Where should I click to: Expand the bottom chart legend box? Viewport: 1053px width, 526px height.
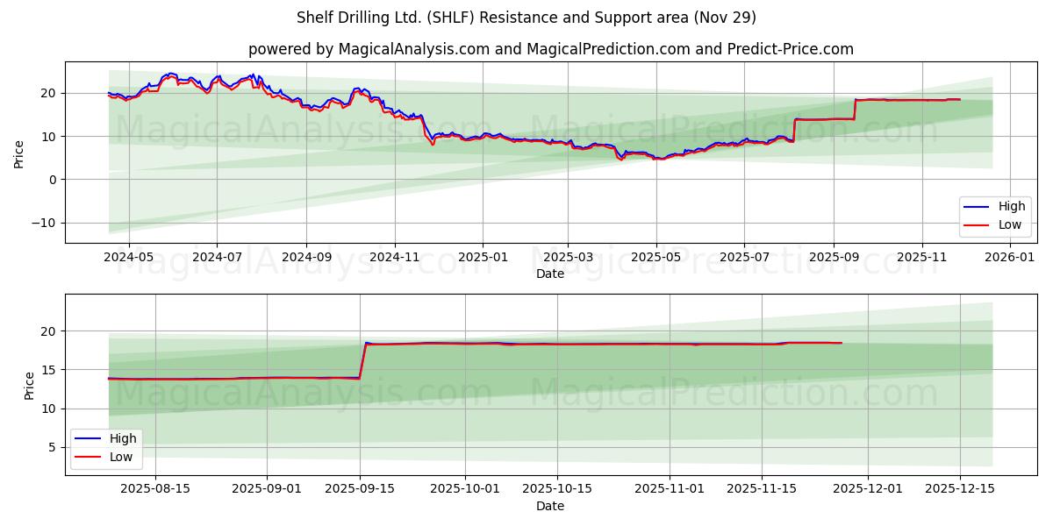pyautogui.click(x=107, y=448)
